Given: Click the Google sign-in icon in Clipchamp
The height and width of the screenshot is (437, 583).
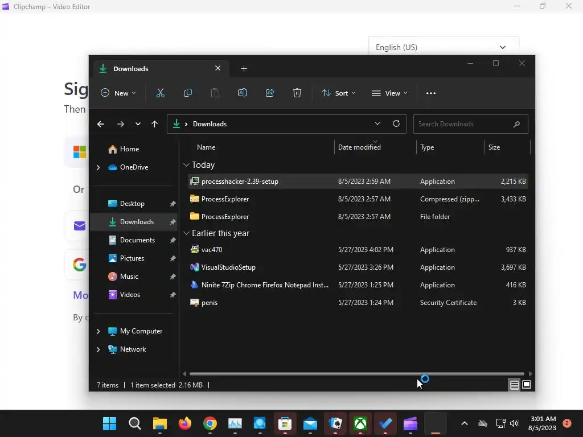Looking at the screenshot, I should [80, 265].
